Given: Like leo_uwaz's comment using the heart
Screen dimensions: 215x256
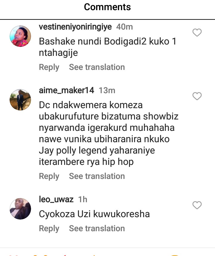Looking at the screenshot, I should (197, 205).
